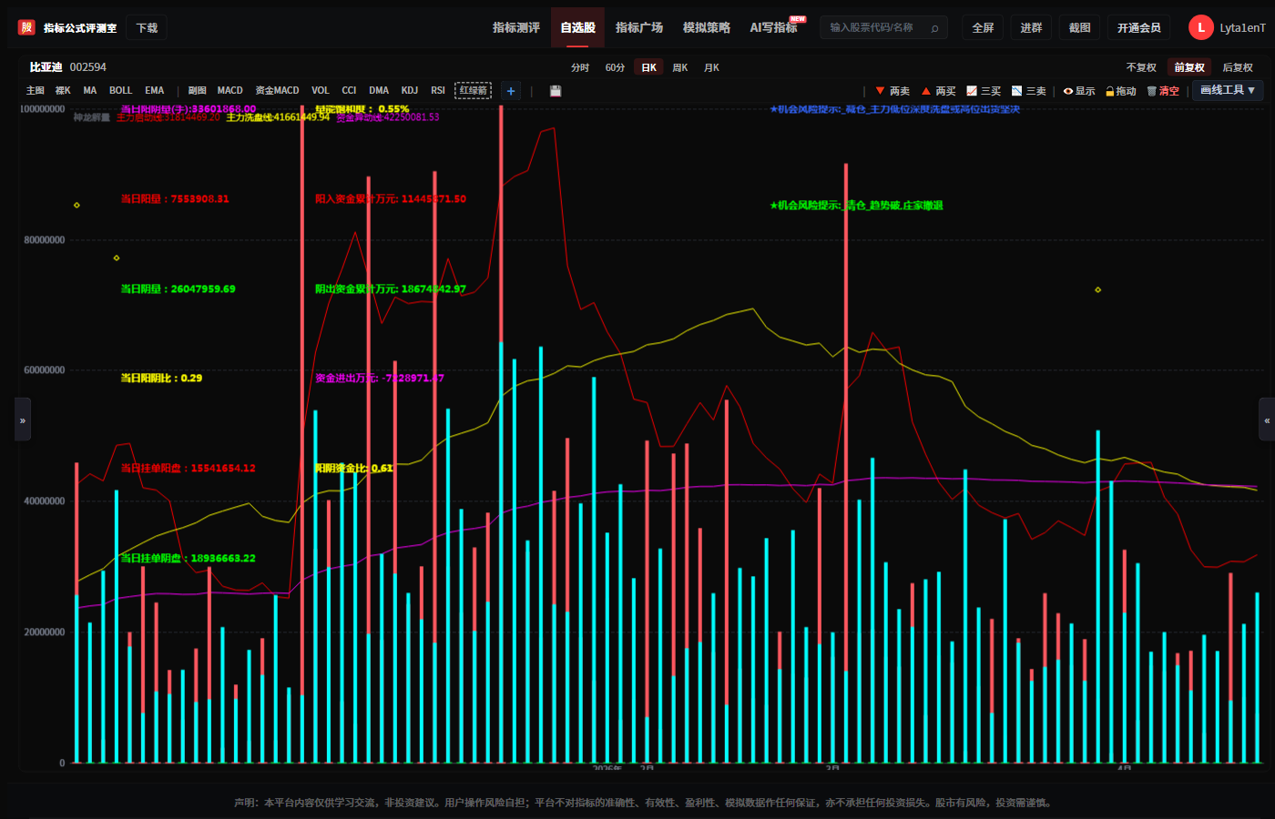The height and width of the screenshot is (819, 1275).
Task: Switch sub-chart to 资金MACD
Action: [x=278, y=91]
